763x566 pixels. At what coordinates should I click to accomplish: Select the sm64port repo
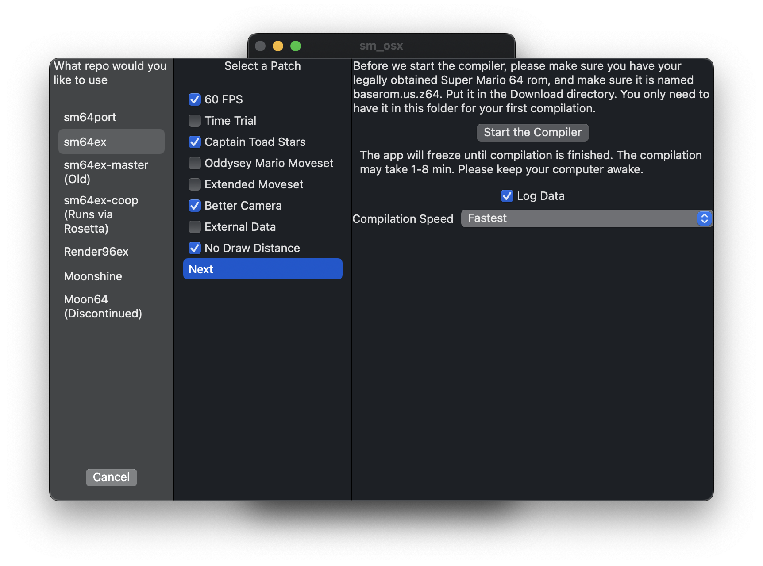coord(112,117)
